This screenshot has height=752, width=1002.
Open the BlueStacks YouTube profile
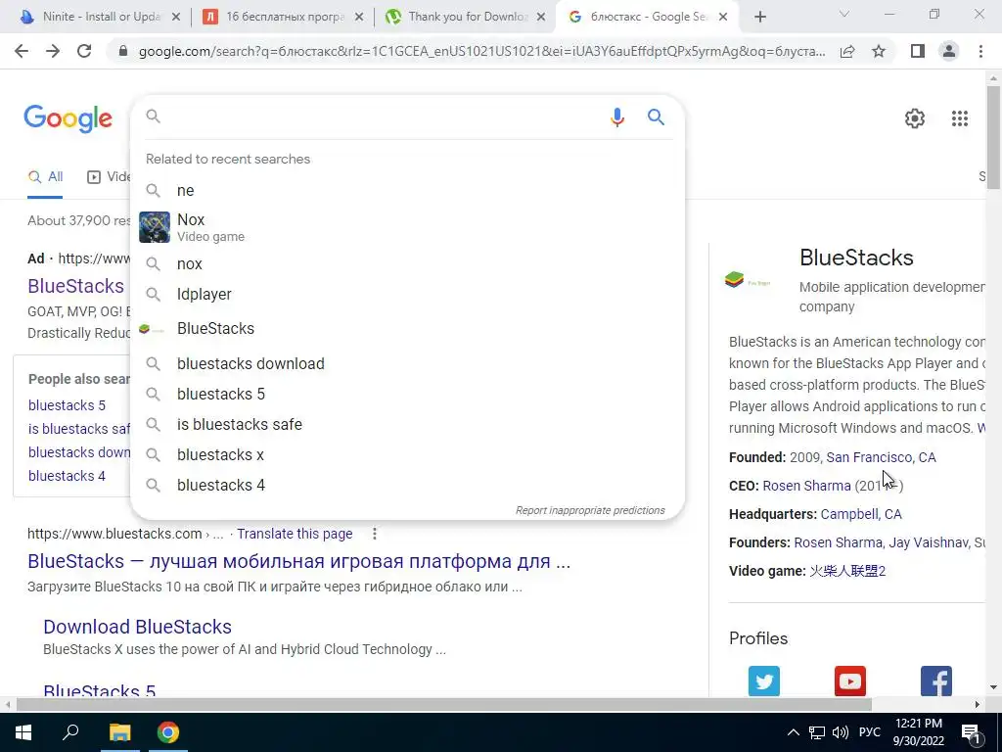click(x=850, y=681)
